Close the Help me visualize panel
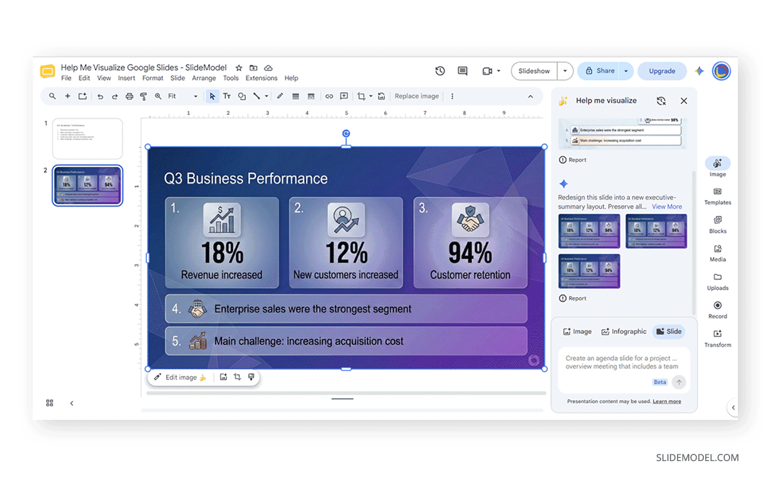The height and width of the screenshot is (477, 770). click(x=684, y=101)
